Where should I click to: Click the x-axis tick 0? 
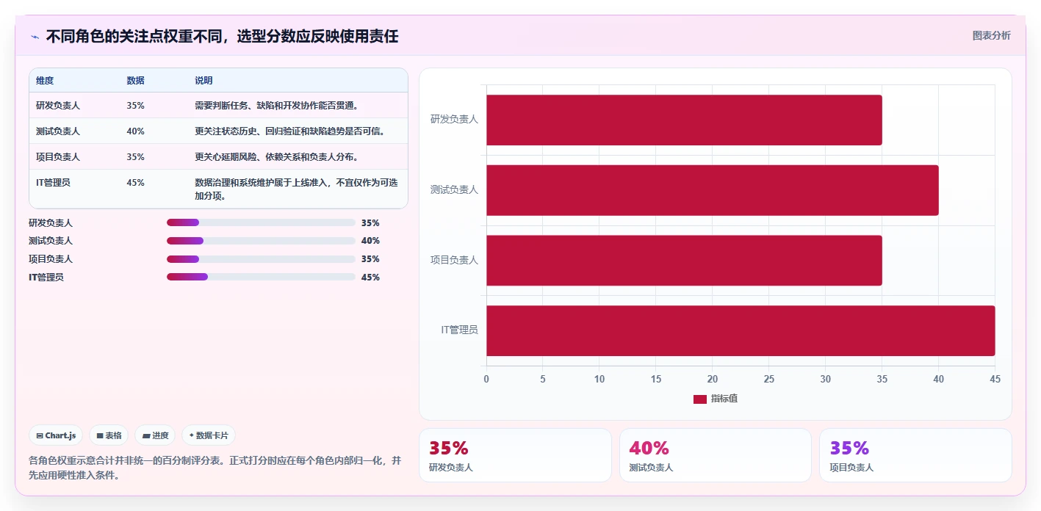coord(486,379)
